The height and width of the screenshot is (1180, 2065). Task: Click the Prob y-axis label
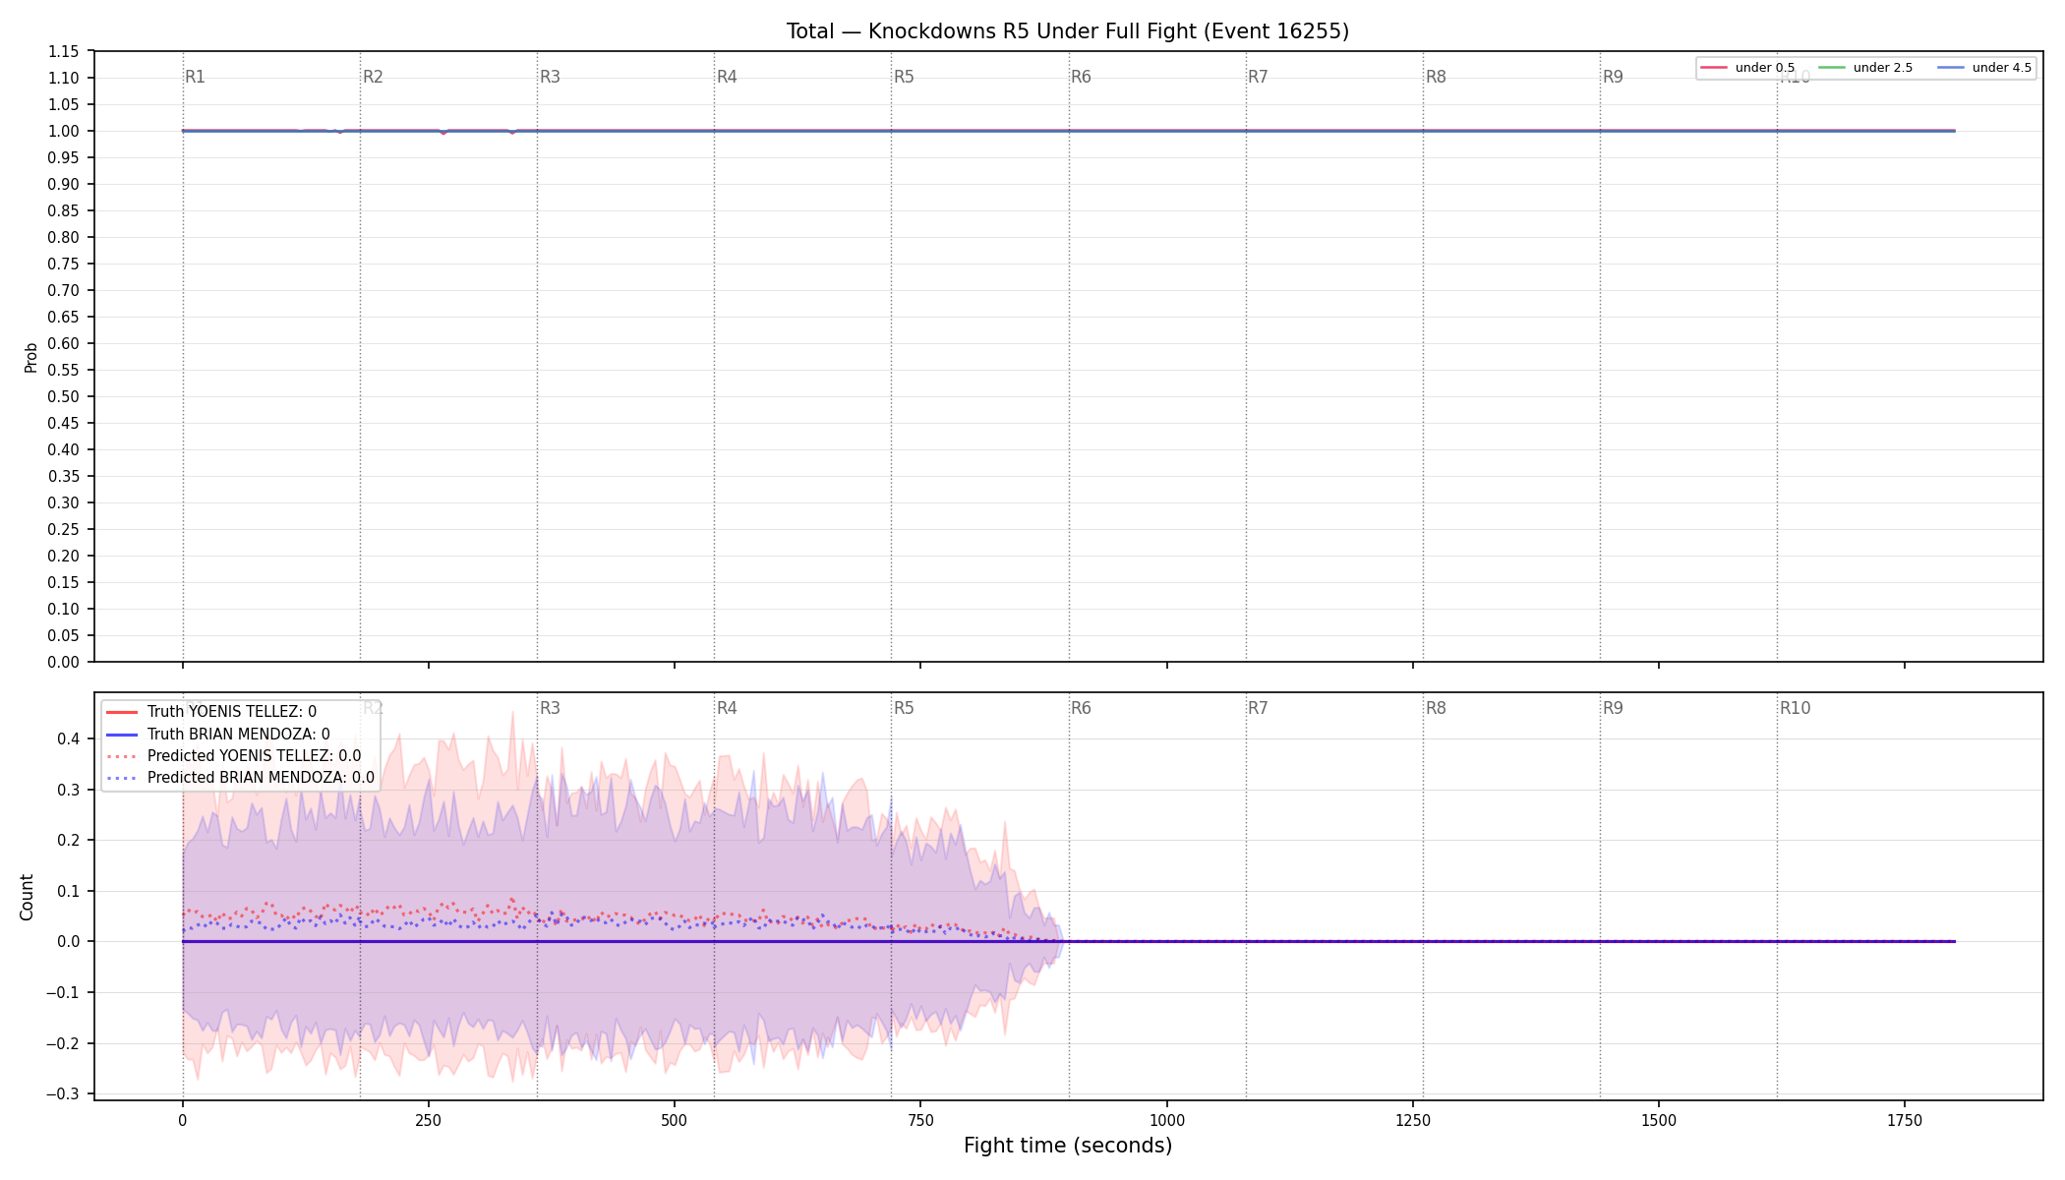30,357
